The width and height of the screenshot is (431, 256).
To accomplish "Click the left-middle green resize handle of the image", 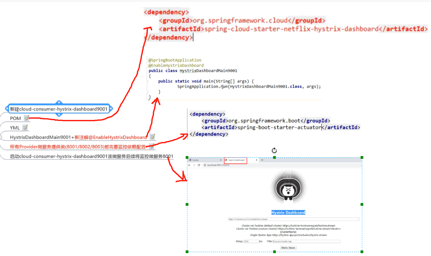I will tap(187, 204).
